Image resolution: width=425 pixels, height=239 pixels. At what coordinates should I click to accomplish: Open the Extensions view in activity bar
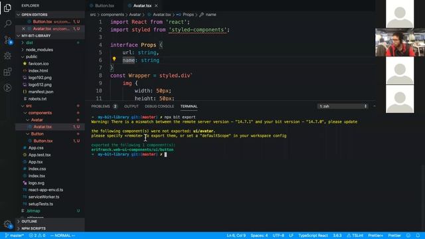click(x=7, y=72)
